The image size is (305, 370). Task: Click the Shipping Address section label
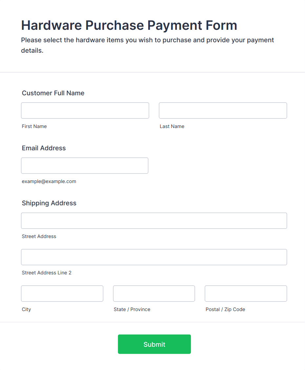[x=49, y=203]
